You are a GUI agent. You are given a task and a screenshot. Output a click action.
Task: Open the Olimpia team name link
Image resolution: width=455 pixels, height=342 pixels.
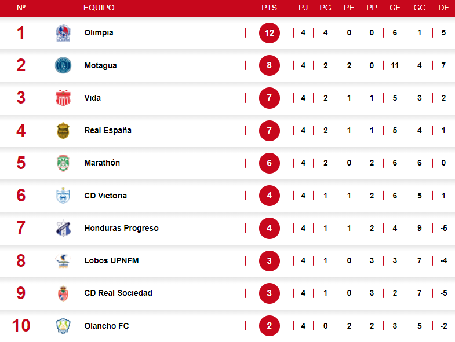99,33
